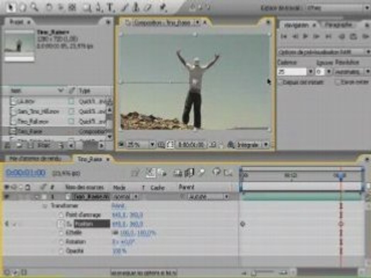Open the Cadence frame rate dropdown

310,72
